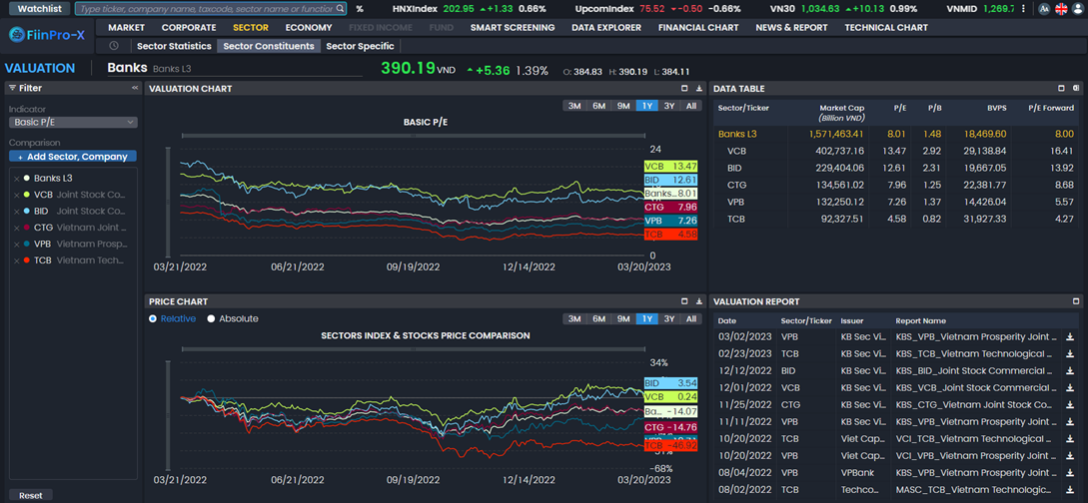The height and width of the screenshot is (503, 1088).
Task: Open the Basic P/E indicator dropdown
Action: 73,123
